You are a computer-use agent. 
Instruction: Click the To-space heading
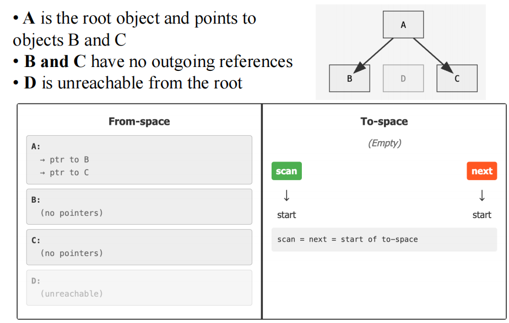pos(385,121)
